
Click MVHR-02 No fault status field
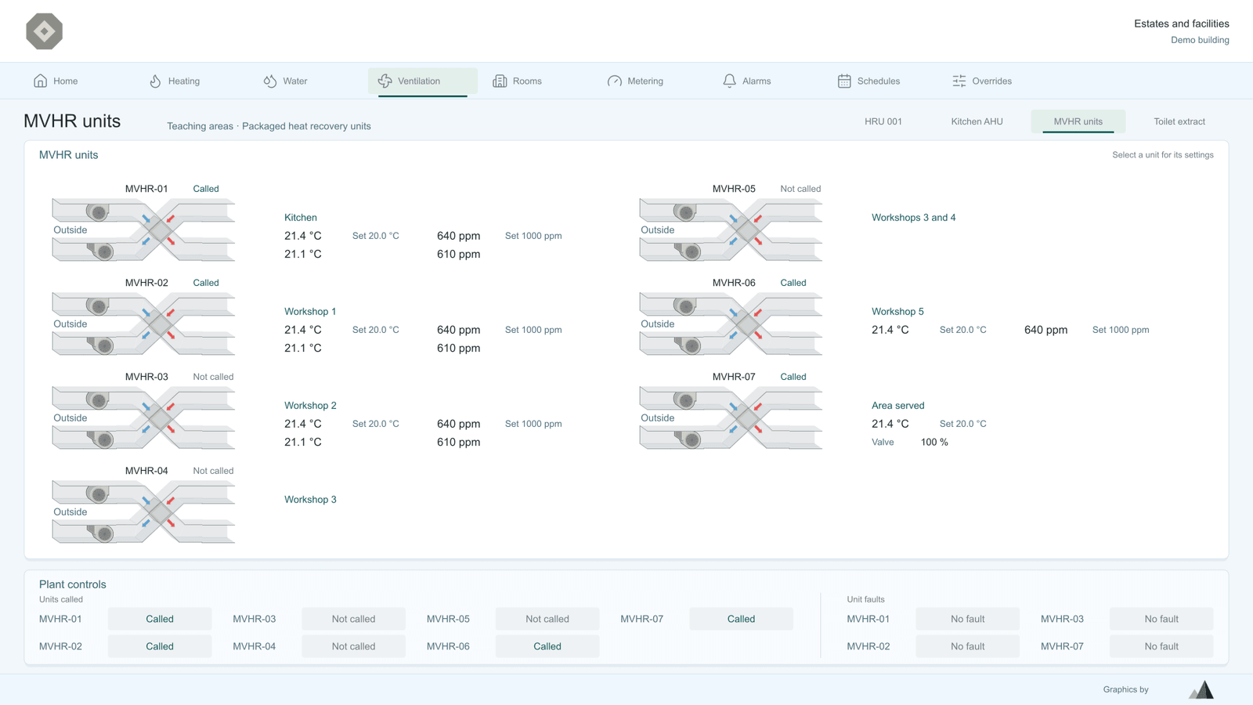click(x=968, y=646)
